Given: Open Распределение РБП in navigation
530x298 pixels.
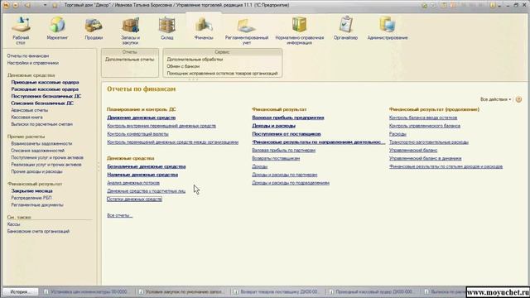Looking at the screenshot, I should [31, 198].
